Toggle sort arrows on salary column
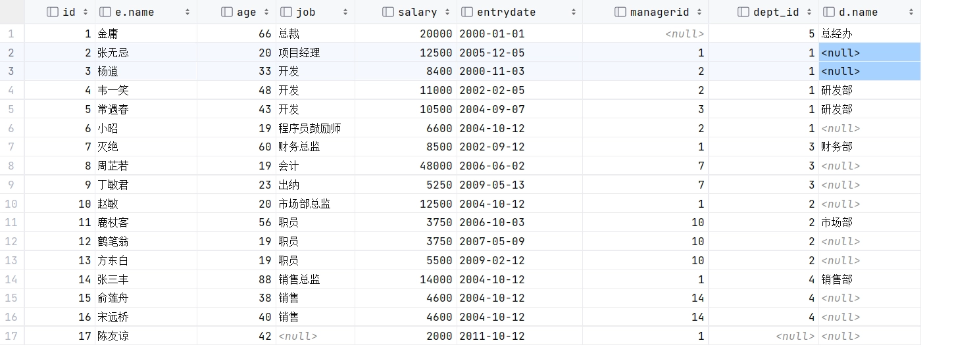This screenshot has height=349, width=977. (448, 12)
